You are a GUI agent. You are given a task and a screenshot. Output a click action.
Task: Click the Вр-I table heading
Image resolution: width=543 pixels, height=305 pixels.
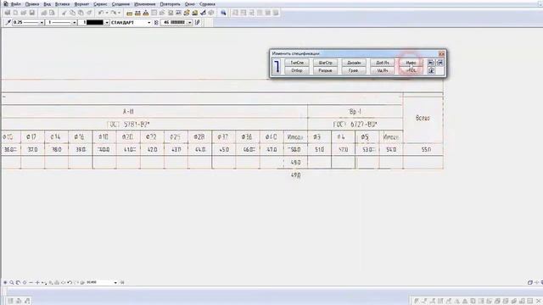355,112
